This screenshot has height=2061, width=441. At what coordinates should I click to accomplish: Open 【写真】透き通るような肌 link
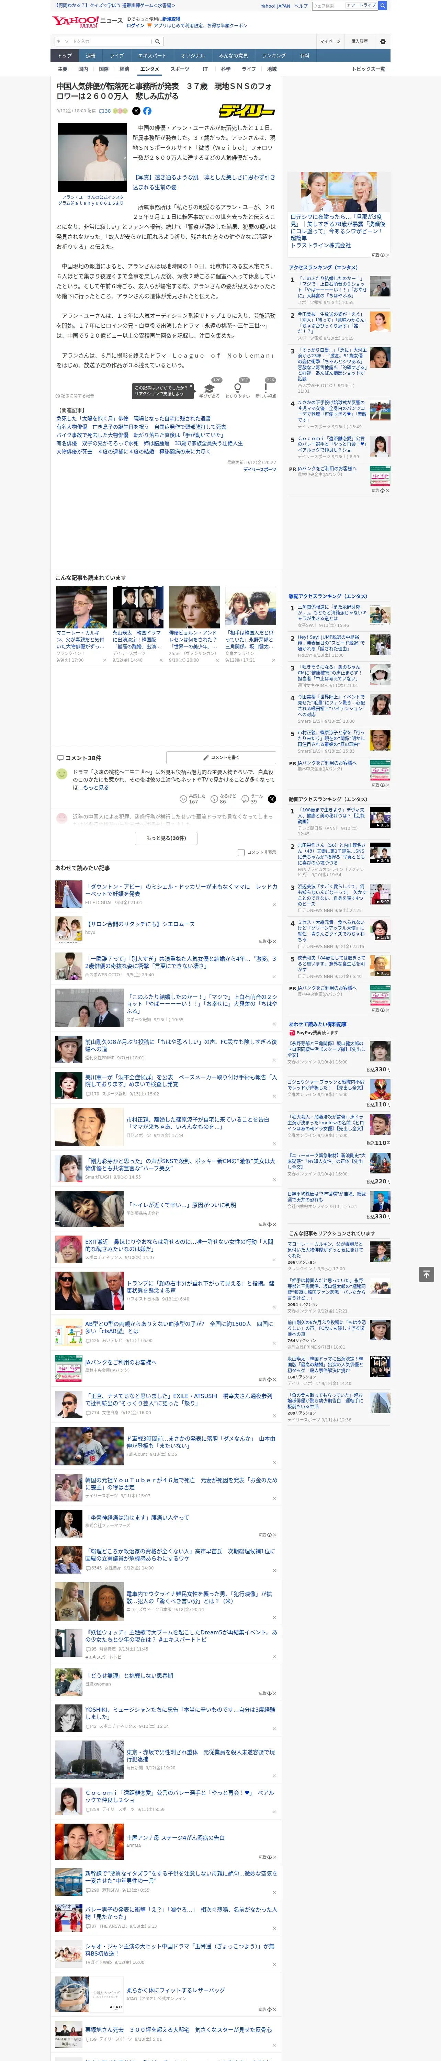[x=203, y=182]
